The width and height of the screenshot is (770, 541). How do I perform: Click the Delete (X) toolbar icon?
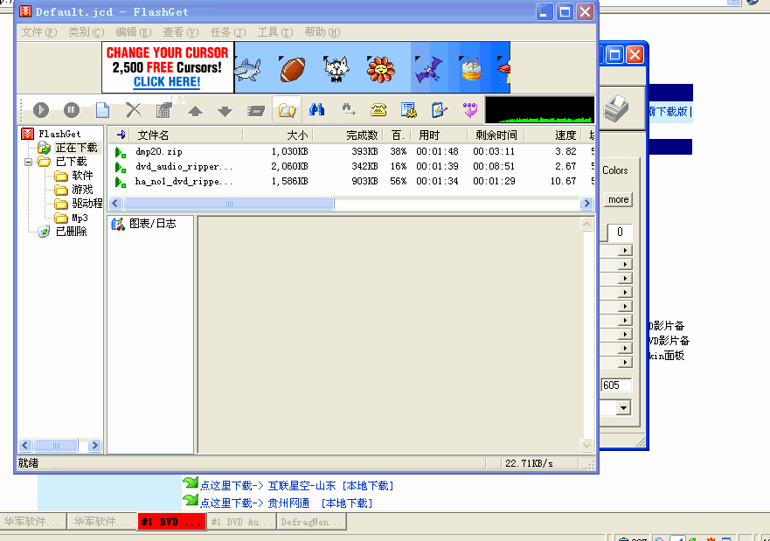point(133,110)
